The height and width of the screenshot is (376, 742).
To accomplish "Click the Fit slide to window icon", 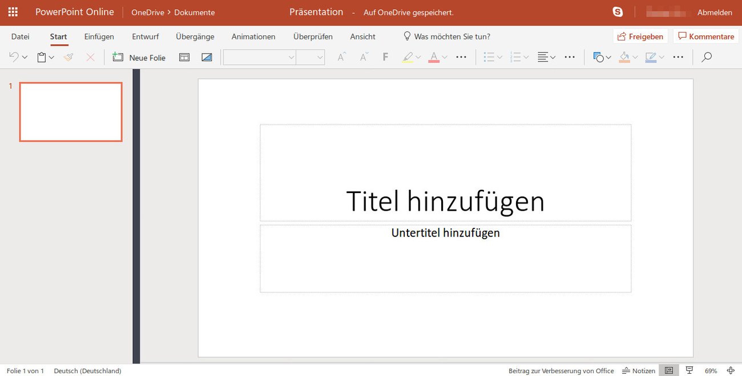I will [731, 370].
